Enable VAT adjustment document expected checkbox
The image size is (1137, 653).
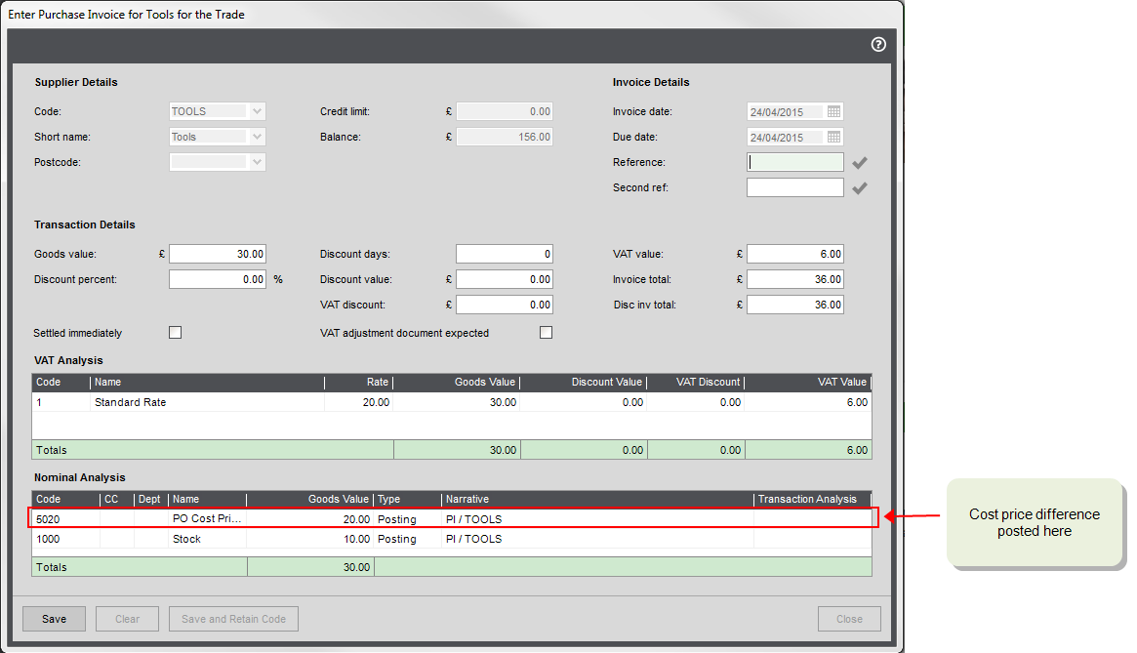(x=547, y=333)
